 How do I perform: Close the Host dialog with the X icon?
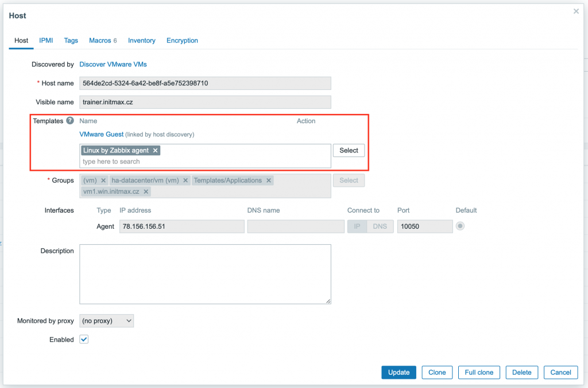[x=576, y=11]
